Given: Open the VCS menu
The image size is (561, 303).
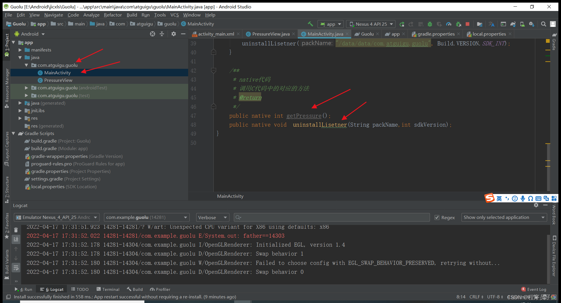Looking at the screenshot, I should pyautogui.click(x=175, y=15).
